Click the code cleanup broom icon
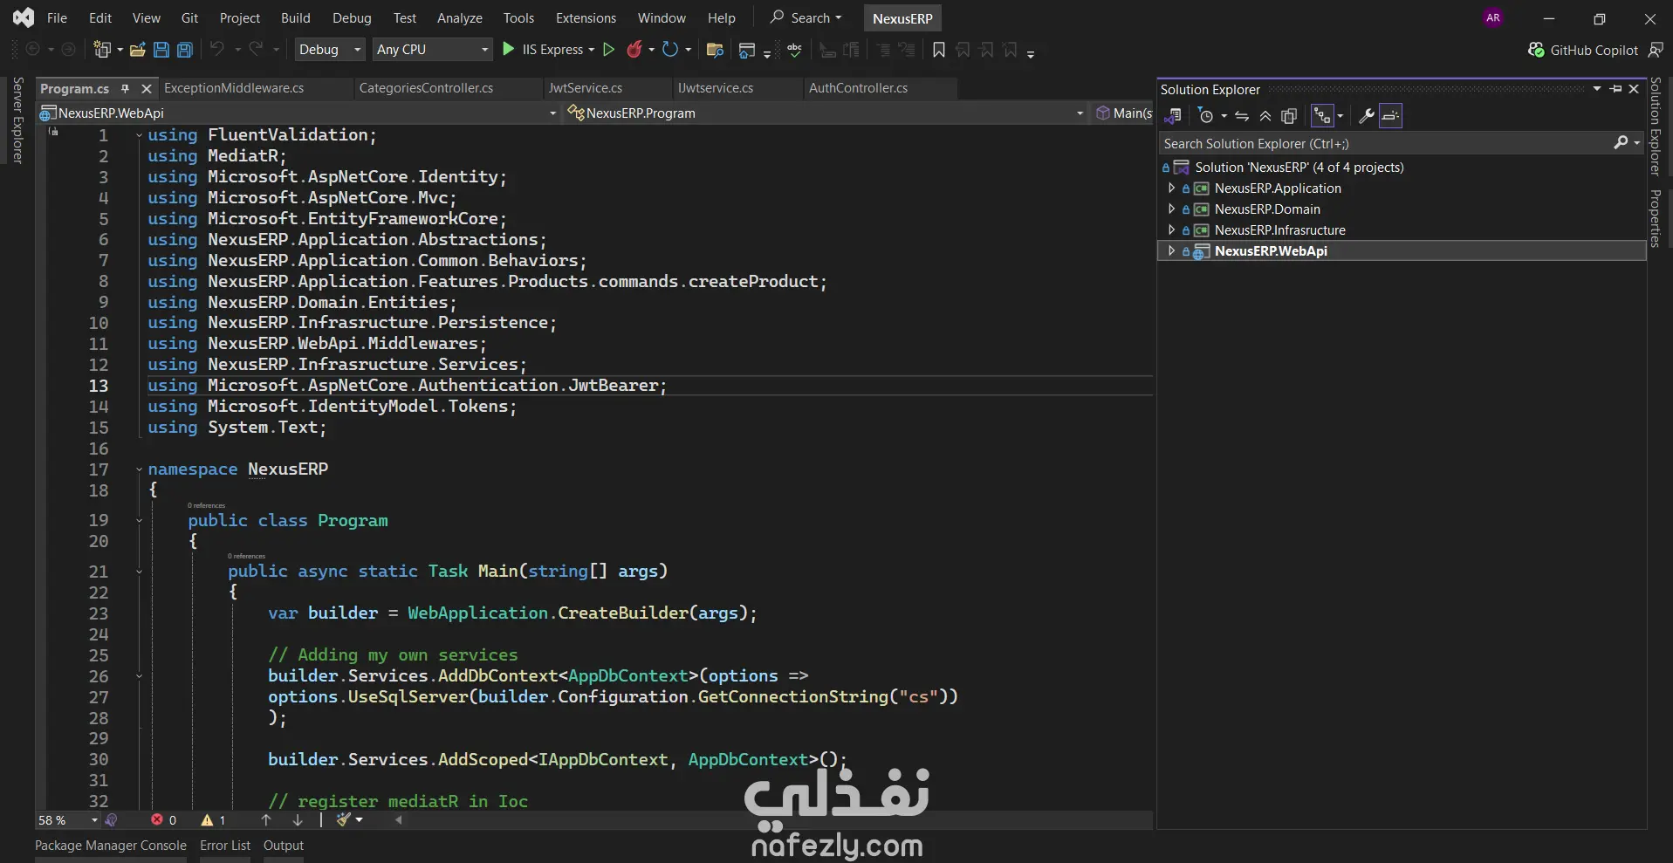This screenshot has height=863, width=1673. (x=344, y=820)
